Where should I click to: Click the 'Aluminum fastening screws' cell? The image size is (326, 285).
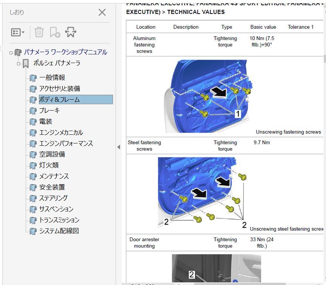[x=144, y=45]
